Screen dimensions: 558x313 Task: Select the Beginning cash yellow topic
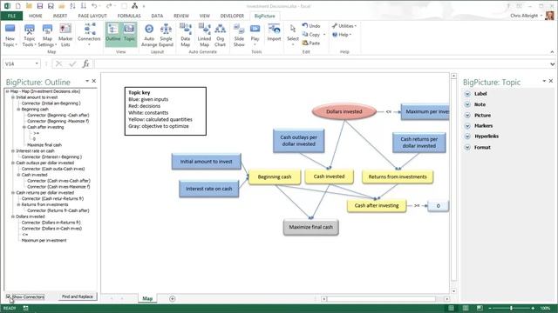click(275, 176)
